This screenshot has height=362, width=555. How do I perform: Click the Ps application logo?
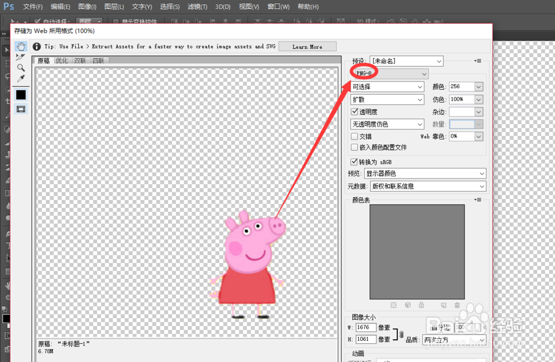(x=8, y=6)
